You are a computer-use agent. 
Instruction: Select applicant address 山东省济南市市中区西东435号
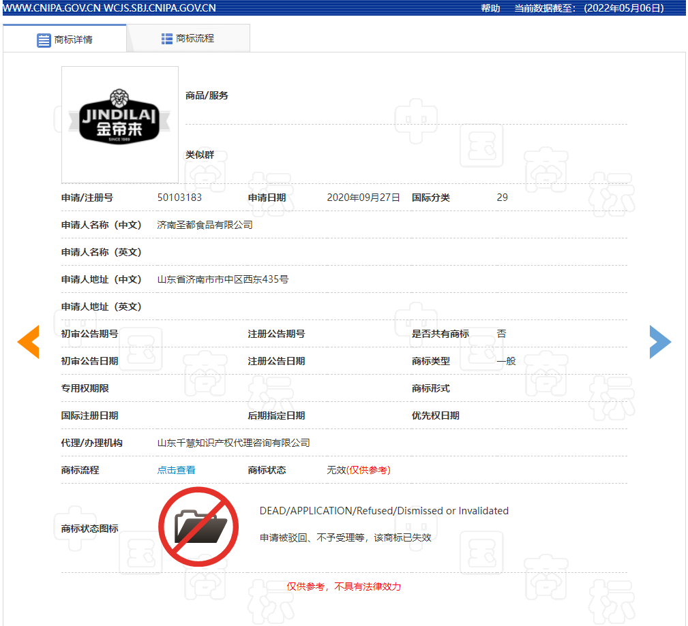(223, 279)
